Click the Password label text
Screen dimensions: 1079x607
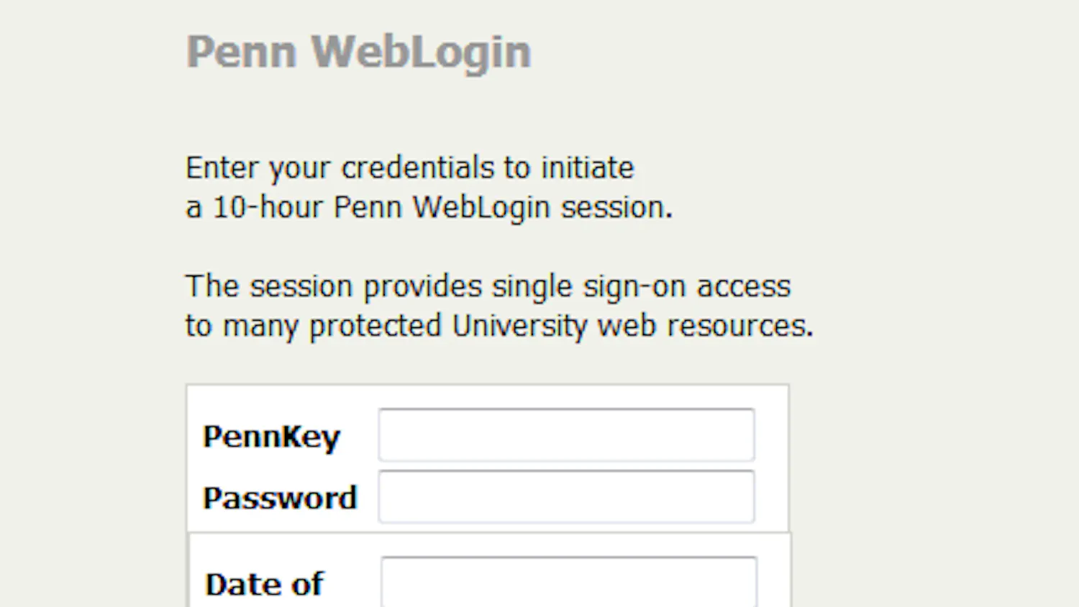tap(280, 498)
